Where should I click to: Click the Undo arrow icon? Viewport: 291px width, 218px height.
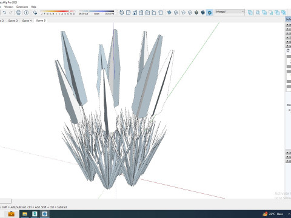tap(4, 13)
